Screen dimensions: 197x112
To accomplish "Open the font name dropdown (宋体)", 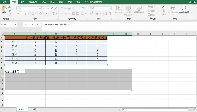I will [40, 8].
